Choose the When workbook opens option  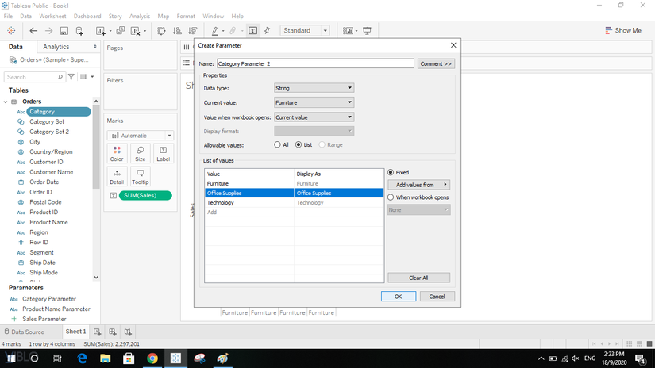click(391, 197)
